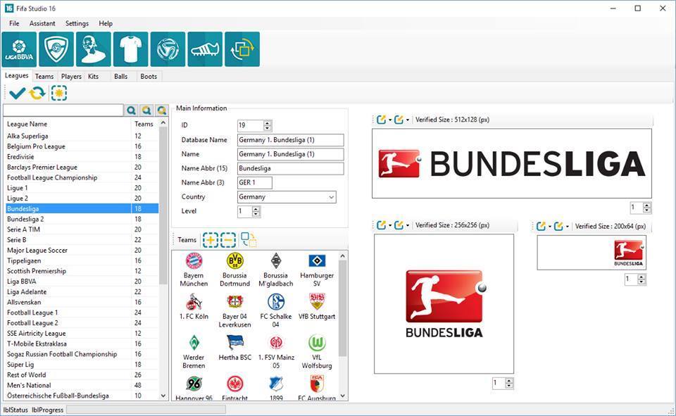Screen dimensions: 676x416
Task: Select the Borussia Dortmund team crest
Action: (x=235, y=261)
